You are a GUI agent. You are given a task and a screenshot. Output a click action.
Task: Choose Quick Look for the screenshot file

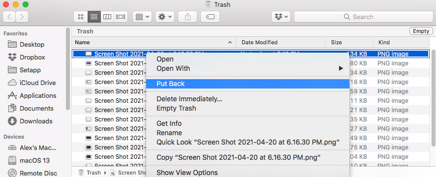click(248, 142)
